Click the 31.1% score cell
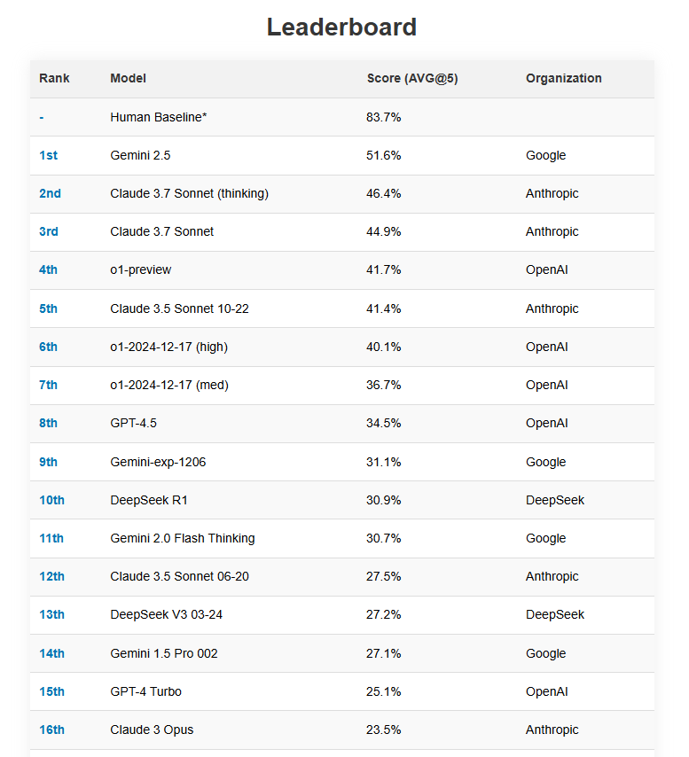This screenshot has height=757, width=689. pos(383,463)
